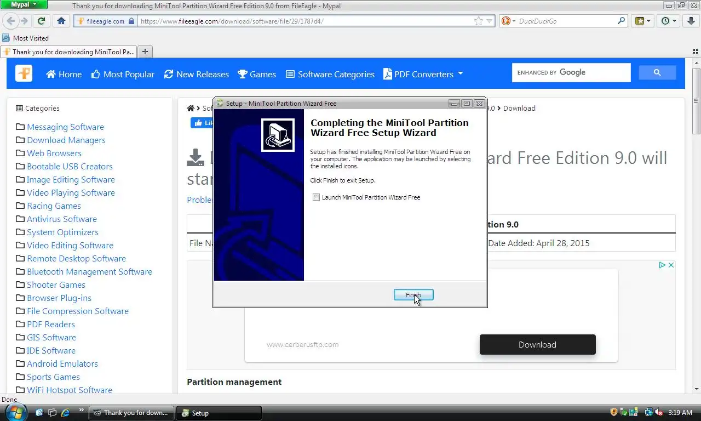Switch to 'Thank you for down...' taskbar button
The image size is (701, 421).
click(131, 413)
